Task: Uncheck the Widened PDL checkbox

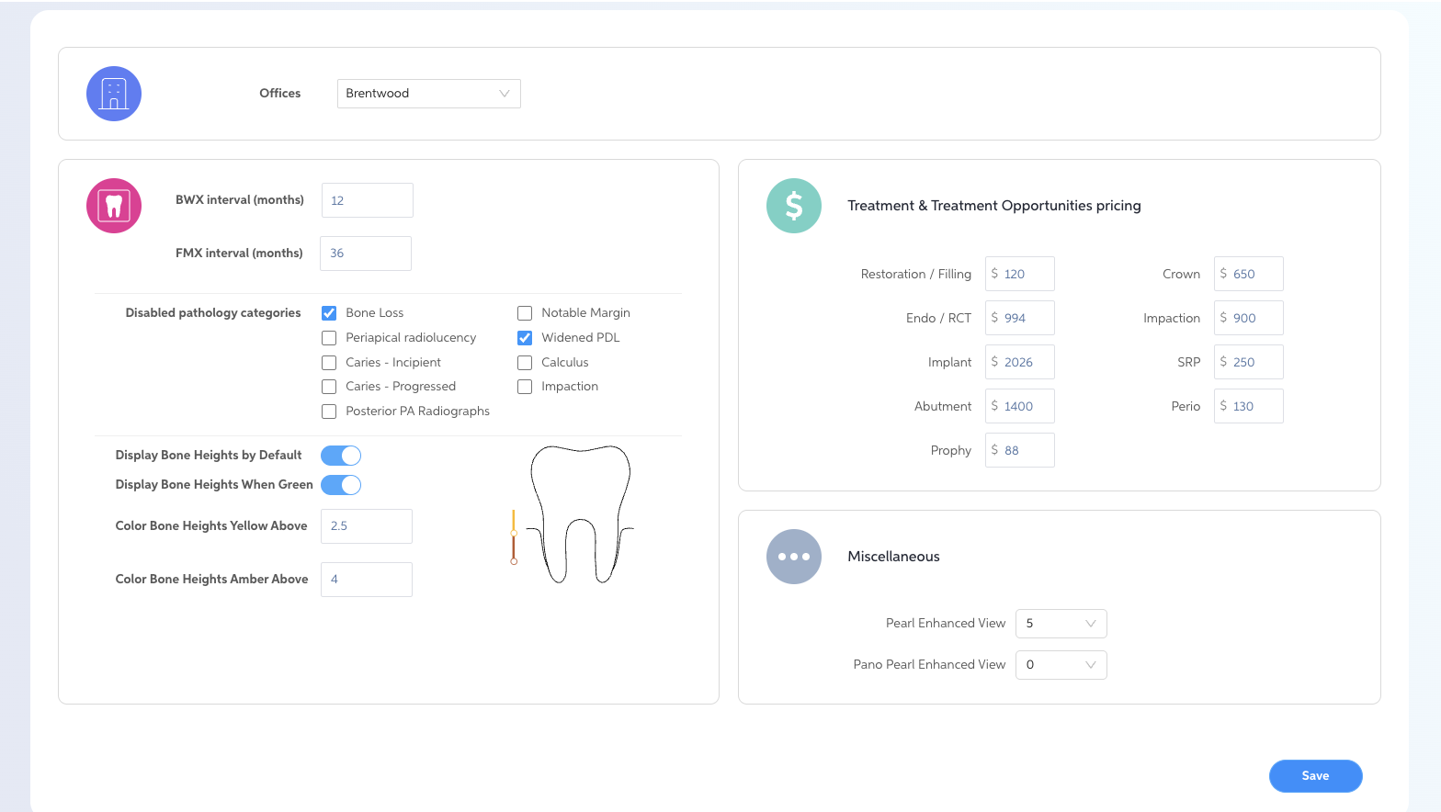Action: click(525, 338)
